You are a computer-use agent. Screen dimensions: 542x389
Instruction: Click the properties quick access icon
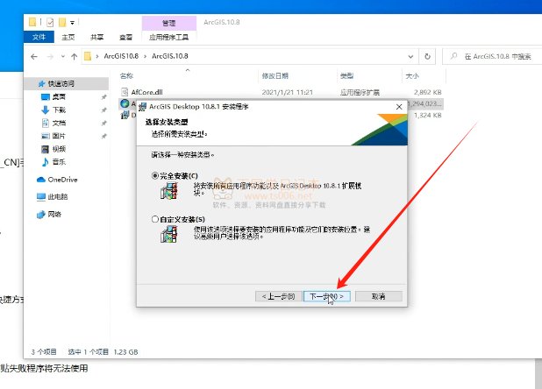point(50,23)
